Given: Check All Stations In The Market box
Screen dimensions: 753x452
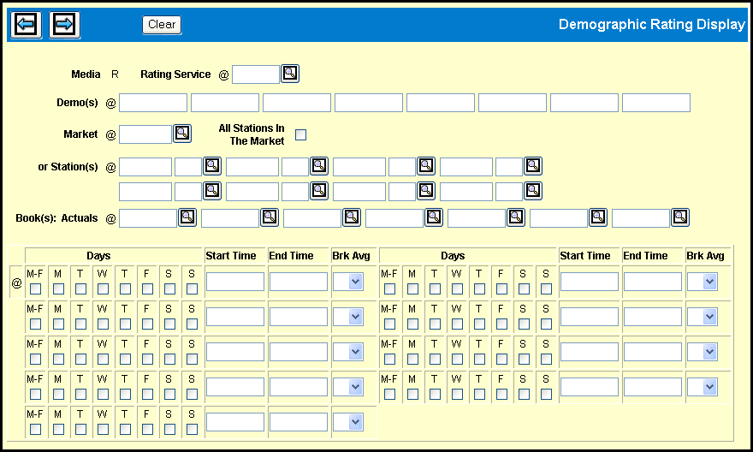Looking at the screenshot, I should (x=300, y=134).
